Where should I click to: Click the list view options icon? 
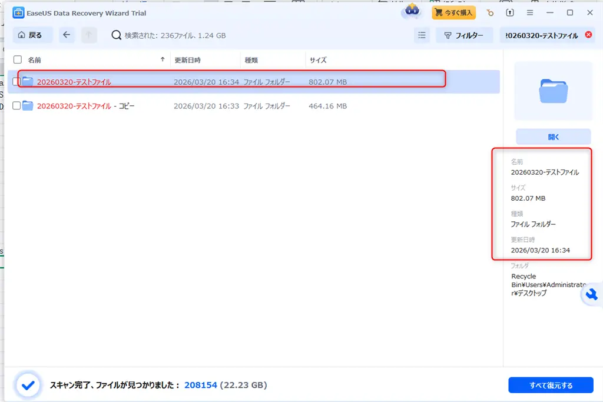click(422, 35)
